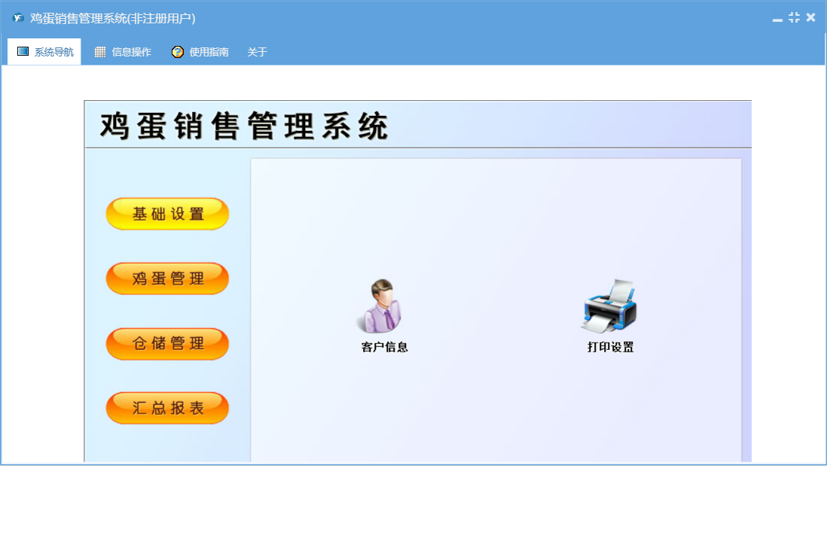This screenshot has height=548, width=827.
Task: Minimize the egg sales system window
Action: [x=777, y=19]
